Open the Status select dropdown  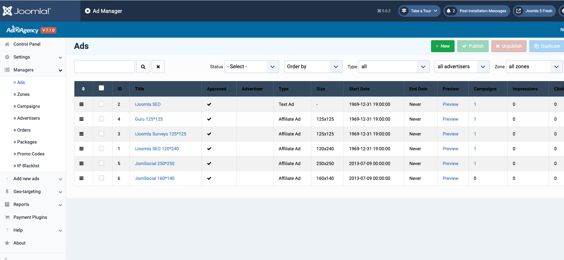(x=251, y=67)
